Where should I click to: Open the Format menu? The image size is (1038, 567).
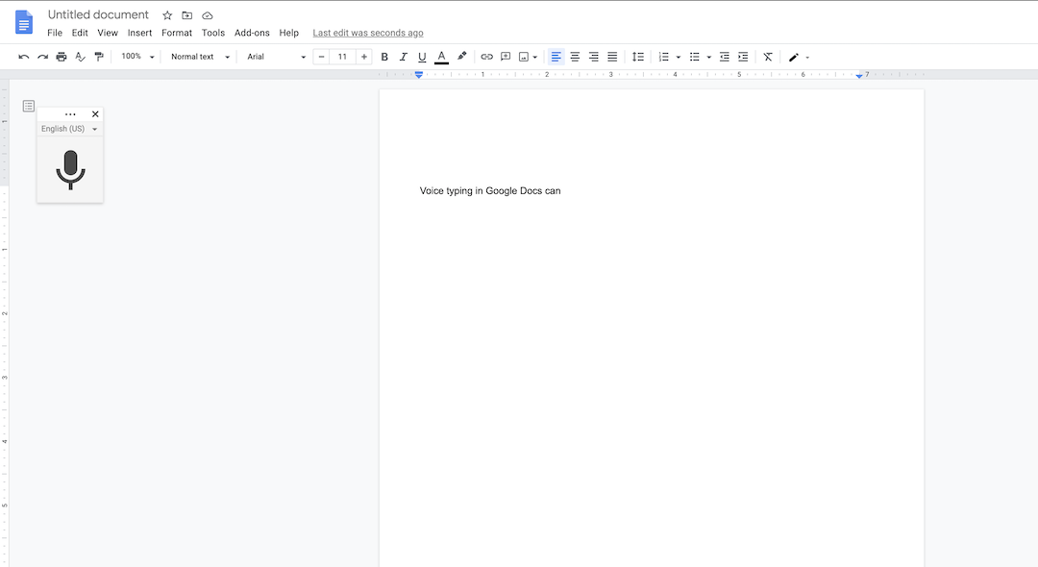click(x=177, y=33)
